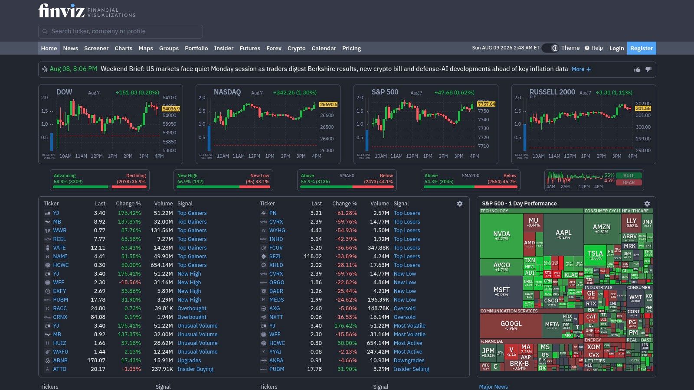Open the Major News link

(493, 387)
